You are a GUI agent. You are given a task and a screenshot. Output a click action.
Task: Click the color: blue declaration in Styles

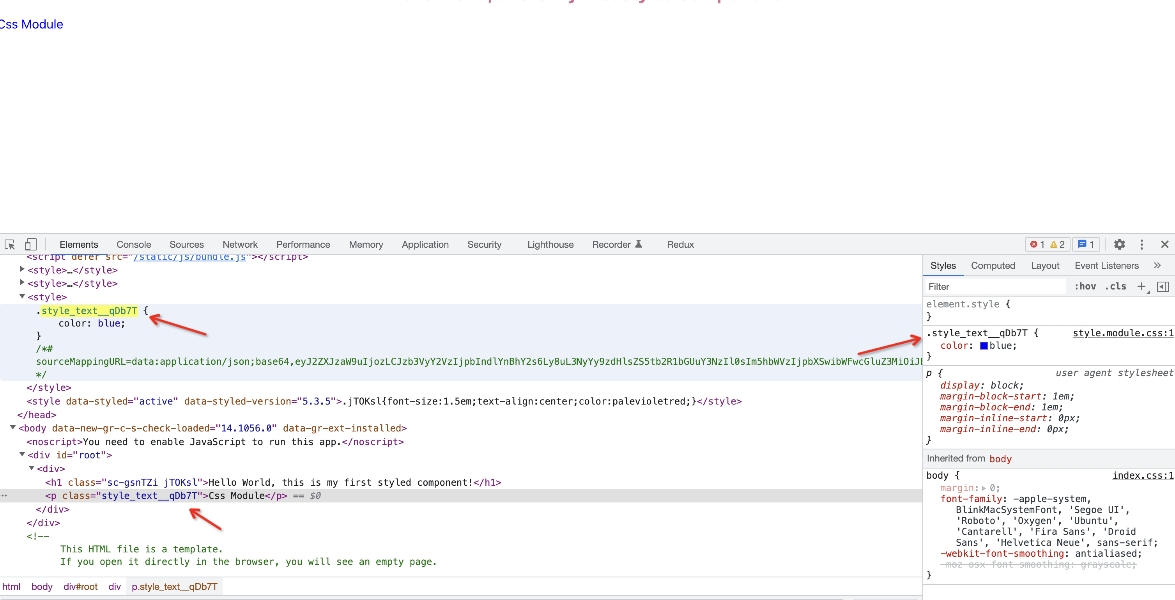[979, 346]
